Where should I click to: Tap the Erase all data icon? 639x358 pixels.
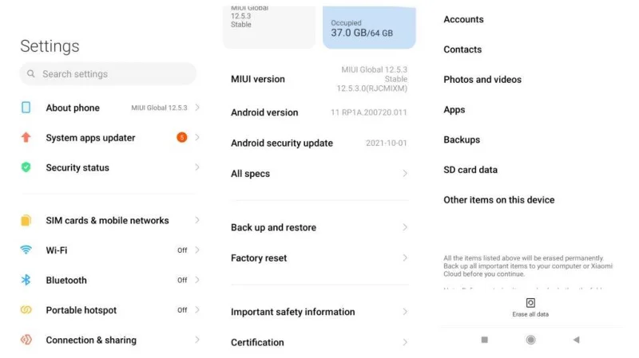530,303
